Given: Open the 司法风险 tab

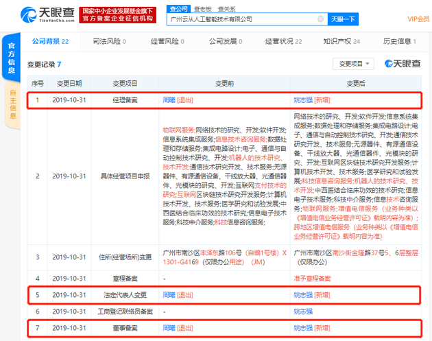Looking at the screenshot, I should coord(110,42).
